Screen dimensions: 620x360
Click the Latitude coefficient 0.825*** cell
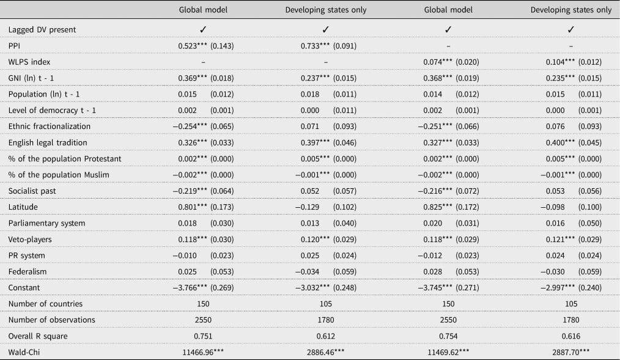pyautogui.click(x=438, y=207)
